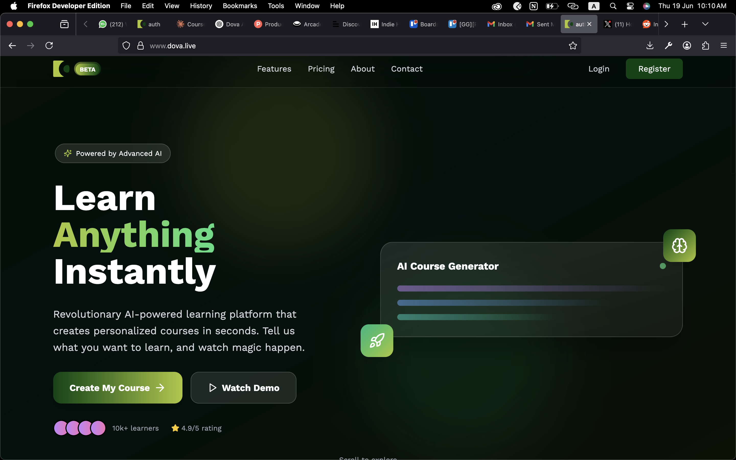Open the Bookmarks menu in menu bar
Screen dimensions: 736x460
(x=240, y=6)
